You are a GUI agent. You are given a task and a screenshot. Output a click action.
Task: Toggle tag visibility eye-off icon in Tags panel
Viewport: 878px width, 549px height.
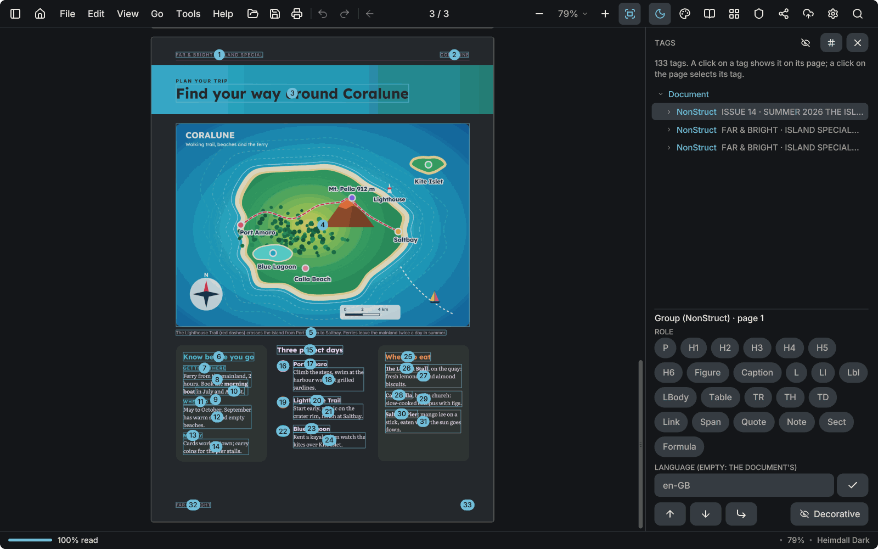pyautogui.click(x=806, y=43)
